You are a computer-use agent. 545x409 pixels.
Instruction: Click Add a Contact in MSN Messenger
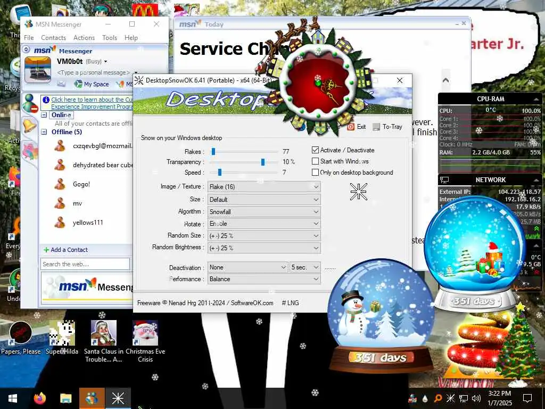pos(65,250)
